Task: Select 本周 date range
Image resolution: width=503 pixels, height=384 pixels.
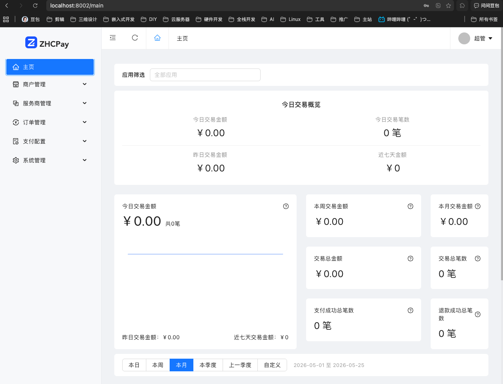Action: (158, 365)
